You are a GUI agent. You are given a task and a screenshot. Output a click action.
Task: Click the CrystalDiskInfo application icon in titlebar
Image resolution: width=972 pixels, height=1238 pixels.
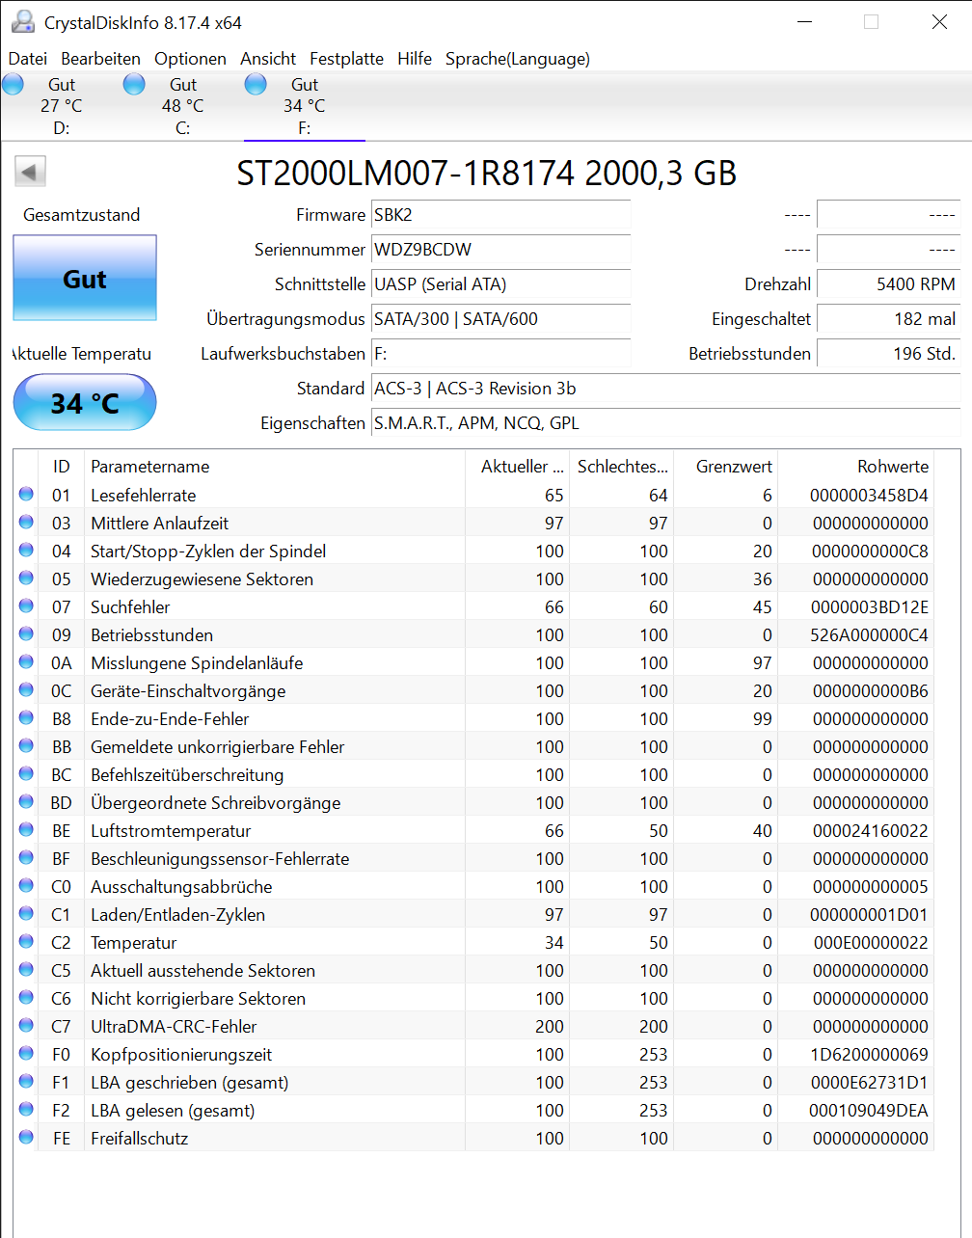click(x=22, y=21)
